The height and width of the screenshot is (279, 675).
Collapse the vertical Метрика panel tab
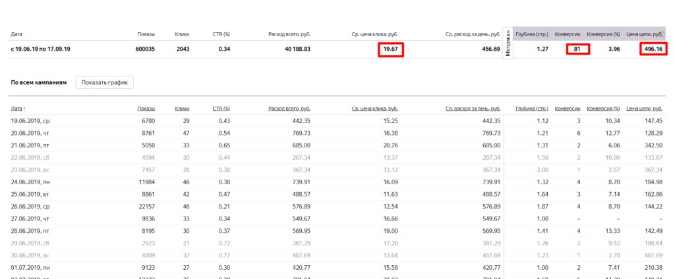point(508,45)
